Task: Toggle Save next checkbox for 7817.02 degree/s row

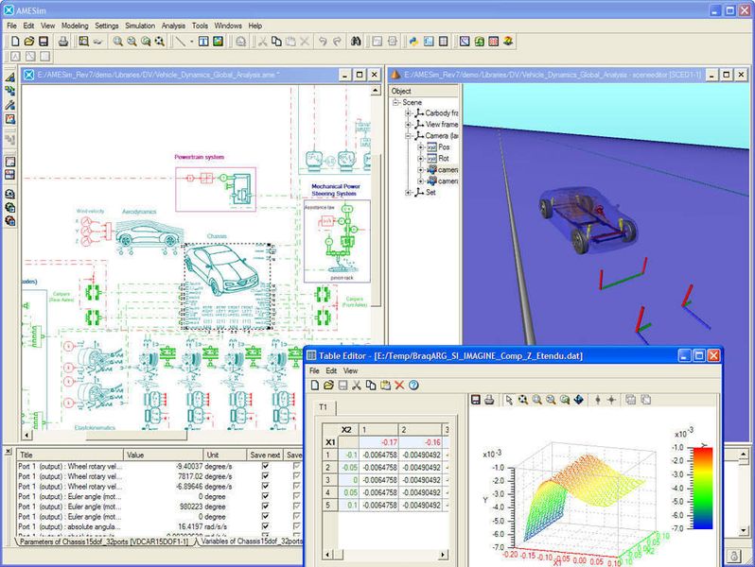Action: click(x=265, y=476)
